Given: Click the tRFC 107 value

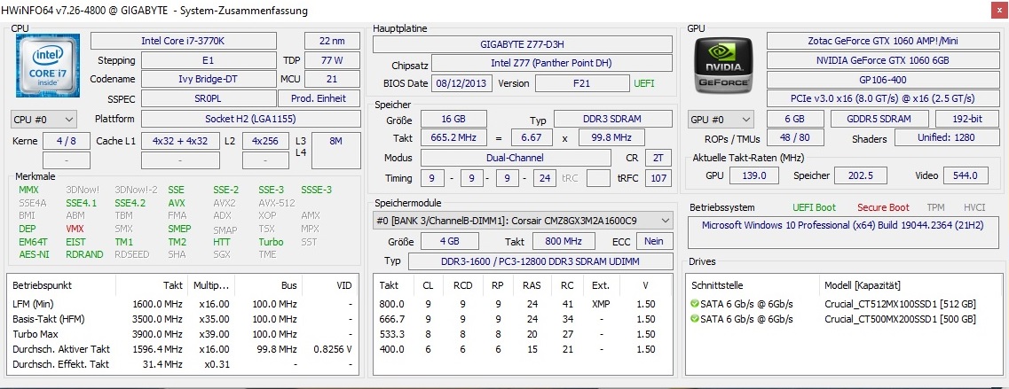Looking at the screenshot, I should (658, 178).
